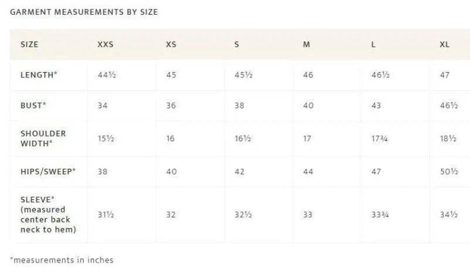Viewport: 470px width, 269px height.
Task: Select the XXS size header
Action: coord(105,45)
